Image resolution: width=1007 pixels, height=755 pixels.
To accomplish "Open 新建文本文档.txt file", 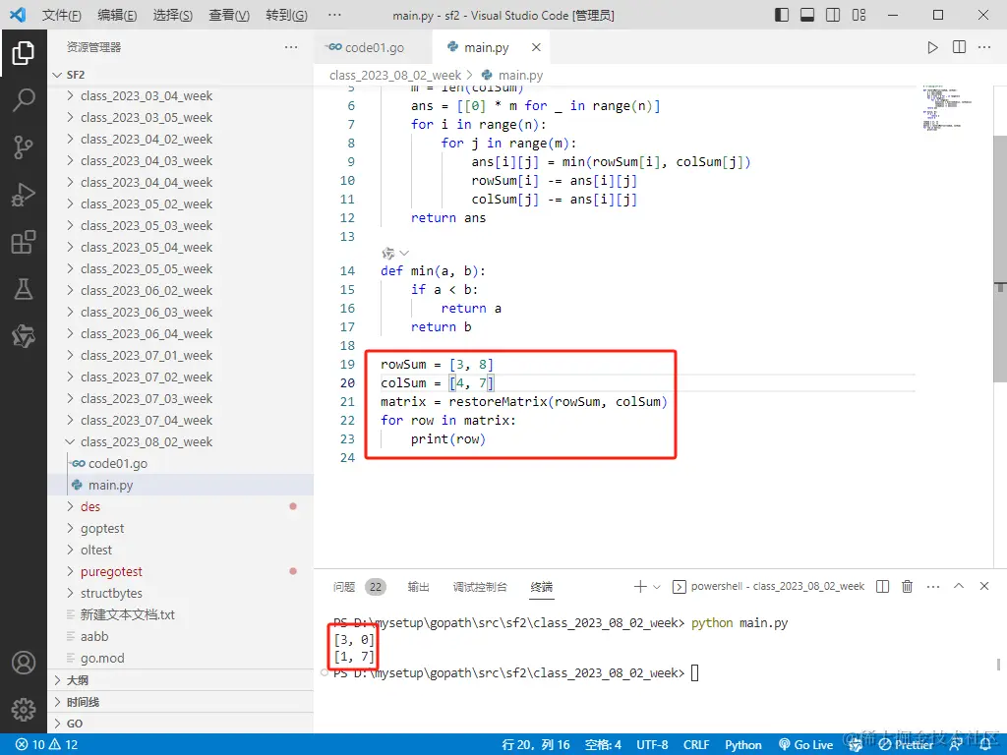I will click(x=181, y=615).
